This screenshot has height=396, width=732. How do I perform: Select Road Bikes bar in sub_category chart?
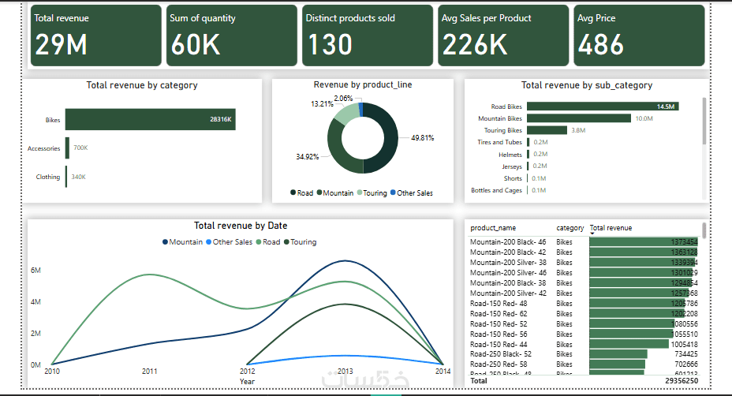(x=603, y=106)
